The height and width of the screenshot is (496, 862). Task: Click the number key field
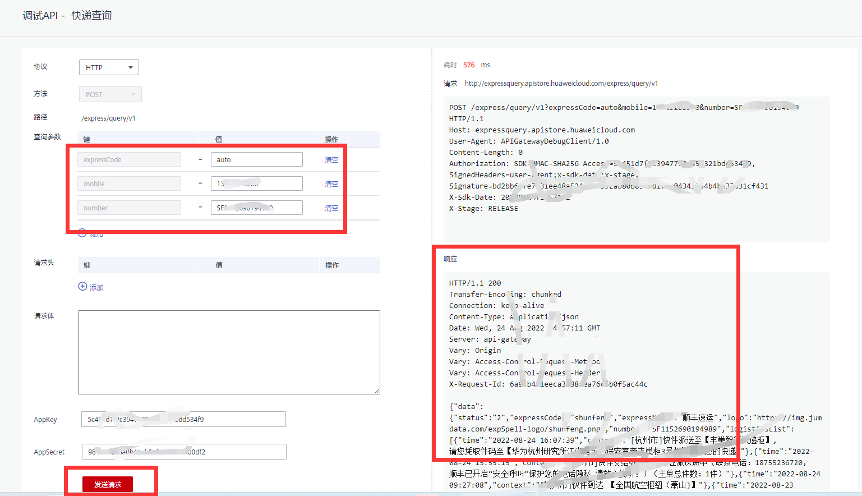pyautogui.click(x=129, y=208)
